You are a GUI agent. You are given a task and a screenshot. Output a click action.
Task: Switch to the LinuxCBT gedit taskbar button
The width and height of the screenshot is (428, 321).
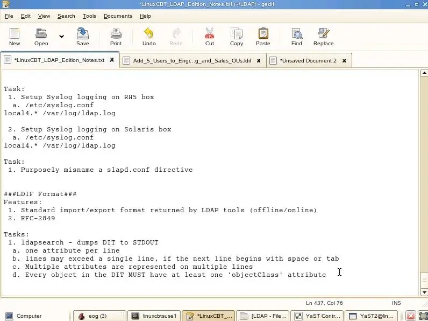point(208,316)
